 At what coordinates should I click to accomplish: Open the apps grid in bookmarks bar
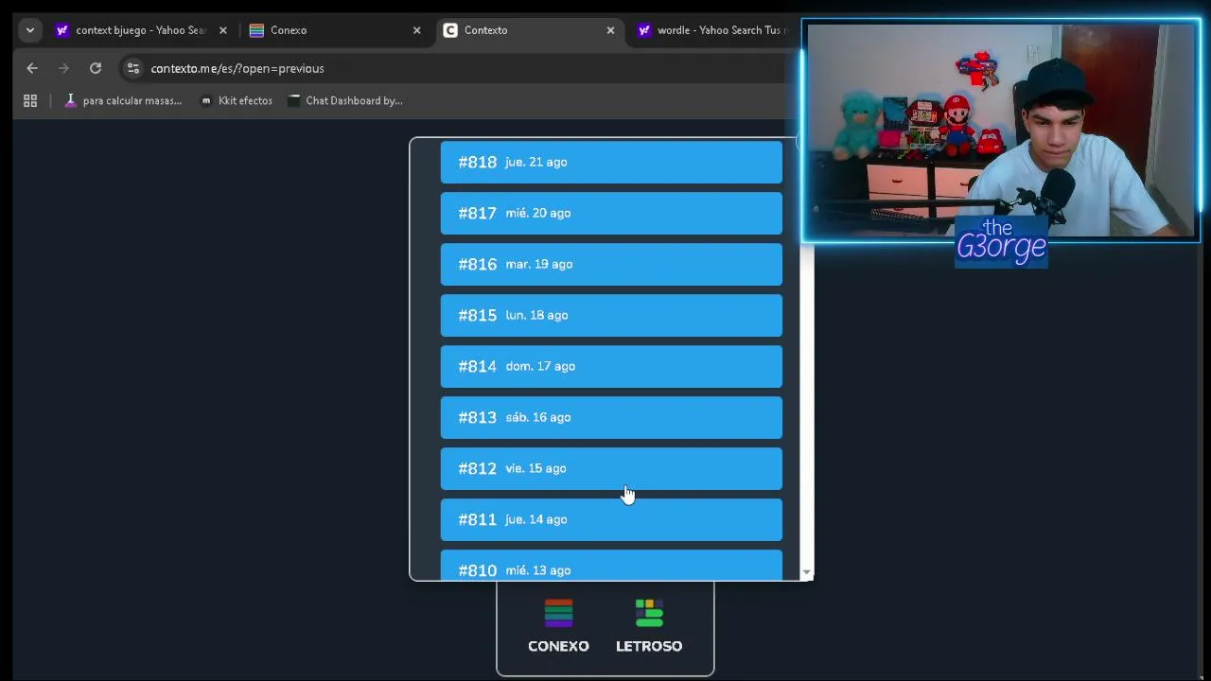point(30,100)
